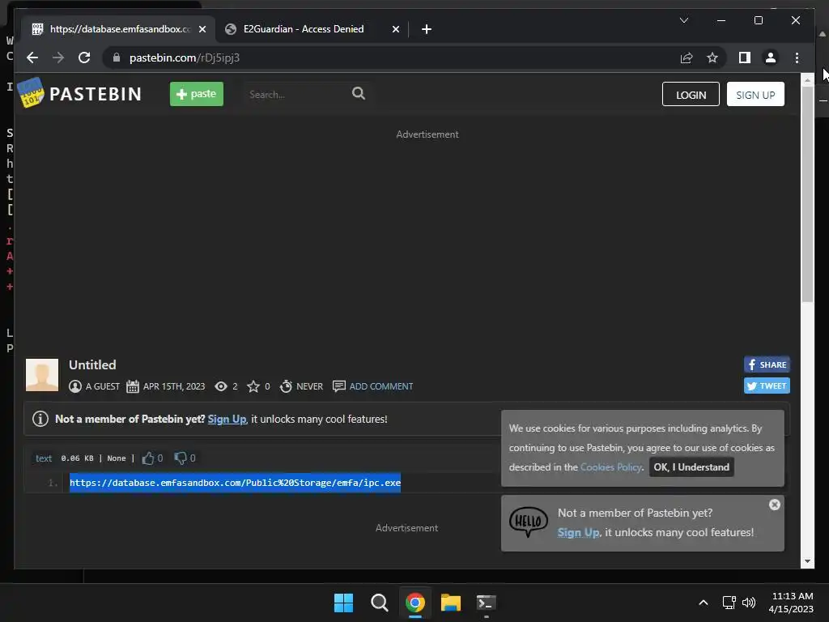
Task: Click the Chrome forward arrow
Action: (x=58, y=58)
